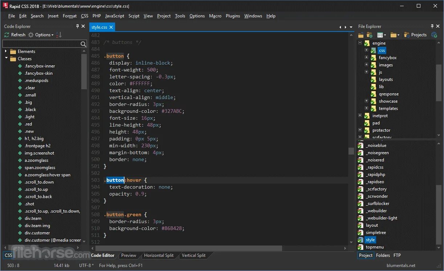Click the editor vertical scrollbar thumb
444x271 pixels.
[351, 151]
